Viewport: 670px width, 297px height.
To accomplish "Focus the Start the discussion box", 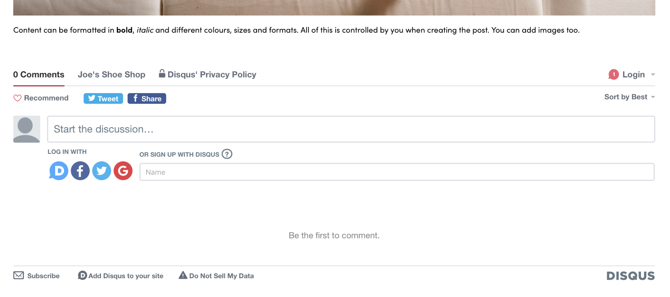I will point(351,129).
